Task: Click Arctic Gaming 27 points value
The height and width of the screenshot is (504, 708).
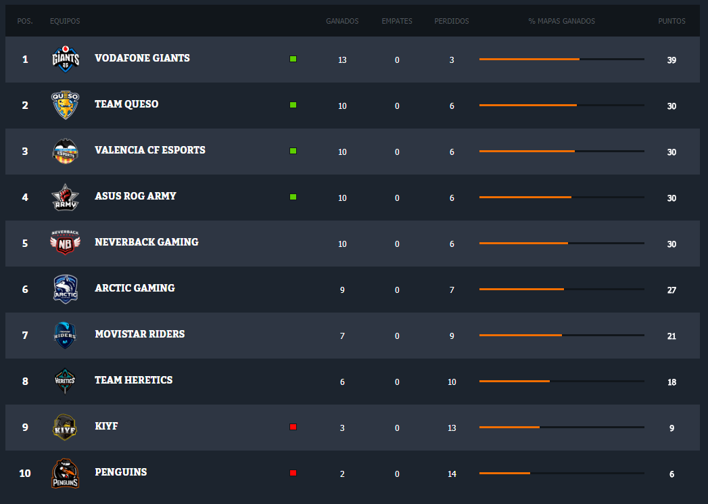Action: [672, 290]
